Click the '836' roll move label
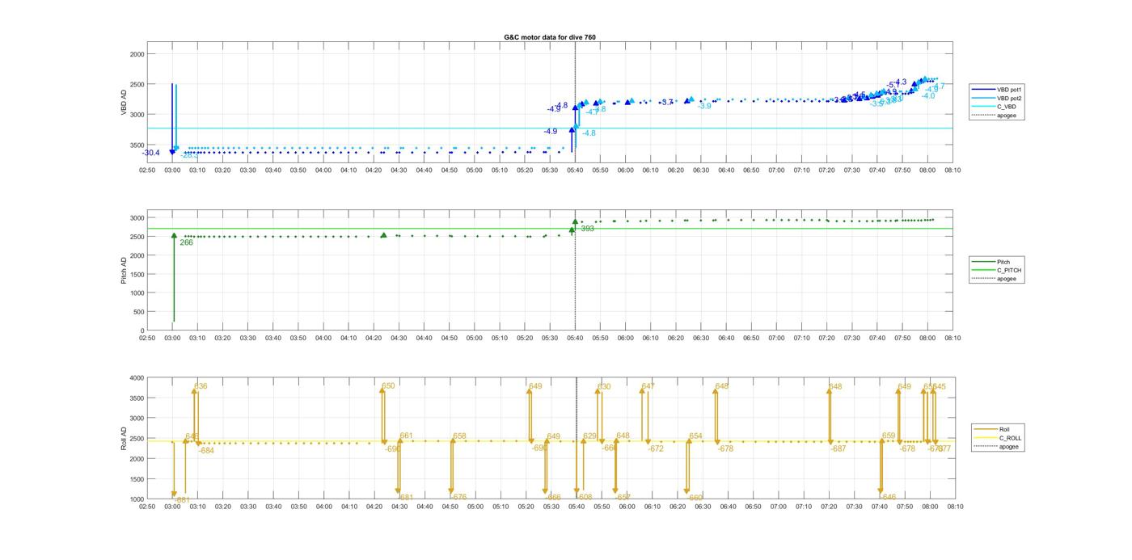Screen dimensions: 1132x560 click(x=201, y=386)
